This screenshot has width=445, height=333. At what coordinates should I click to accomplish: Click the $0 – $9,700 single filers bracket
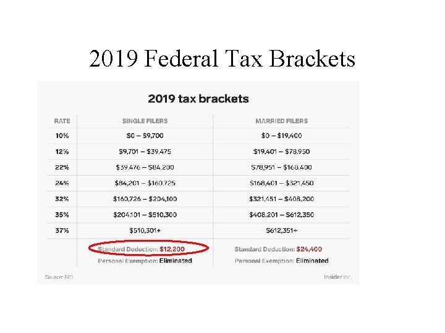[145, 136]
